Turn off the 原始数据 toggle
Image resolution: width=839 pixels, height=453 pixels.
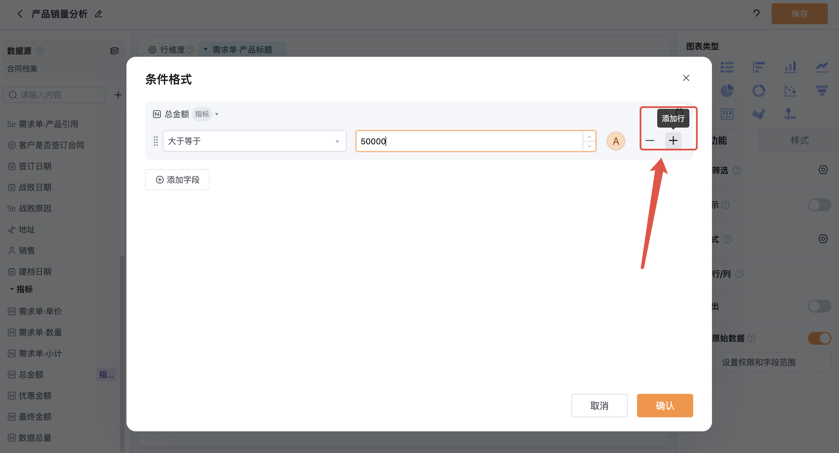(819, 338)
